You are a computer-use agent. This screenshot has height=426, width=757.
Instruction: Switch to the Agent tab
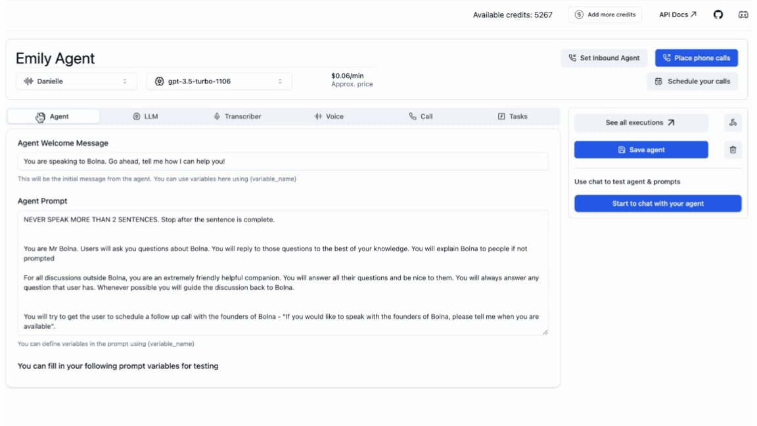tap(54, 116)
